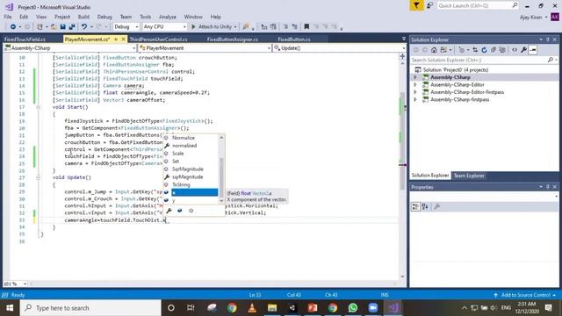The height and width of the screenshot is (316, 562).
Task: Open the Build menu
Action: point(83,17)
